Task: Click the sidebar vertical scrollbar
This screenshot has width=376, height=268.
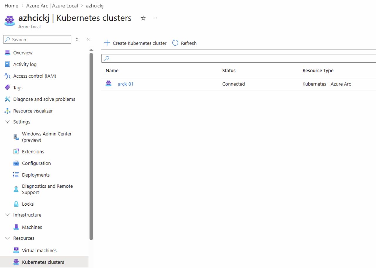Action: pos(91,146)
